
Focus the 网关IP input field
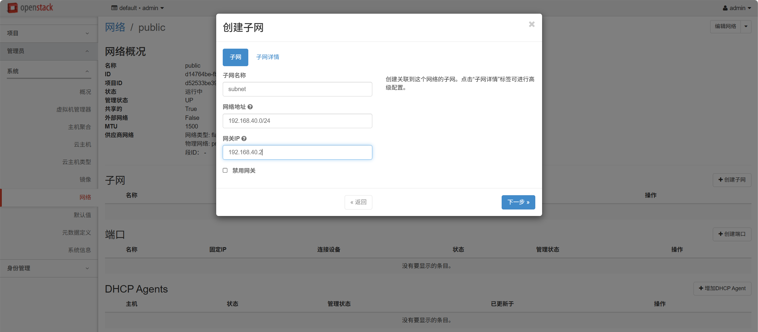(297, 152)
